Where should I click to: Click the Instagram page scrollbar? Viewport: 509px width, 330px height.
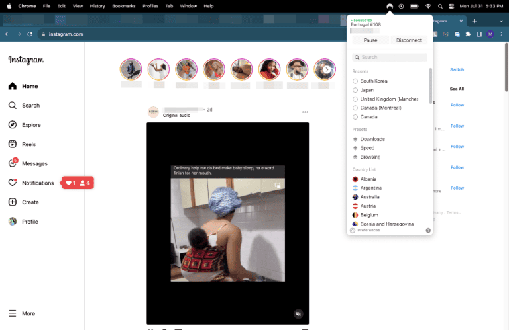506,67
